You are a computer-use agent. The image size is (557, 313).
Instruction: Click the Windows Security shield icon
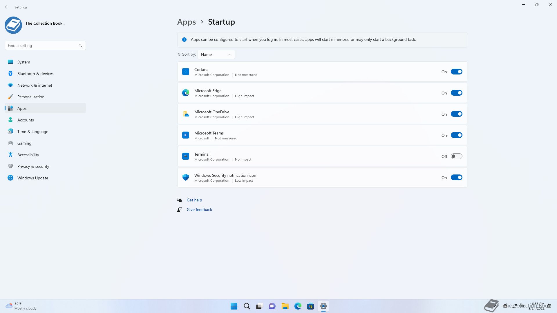[186, 177]
